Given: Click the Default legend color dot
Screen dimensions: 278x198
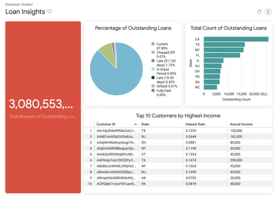Looking at the screenshot, I should [x=153, y=86].
